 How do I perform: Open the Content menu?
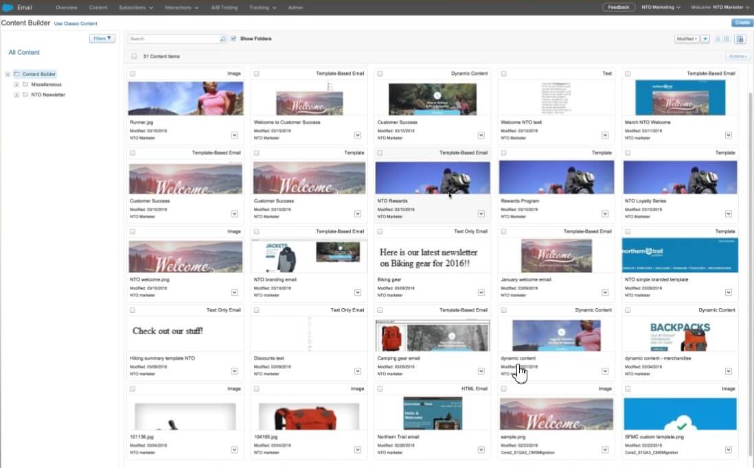(98, 8)
